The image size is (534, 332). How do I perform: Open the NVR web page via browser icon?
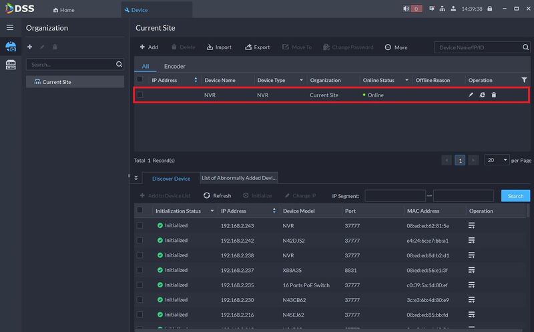pyautogui.click(x=482, y=95)
